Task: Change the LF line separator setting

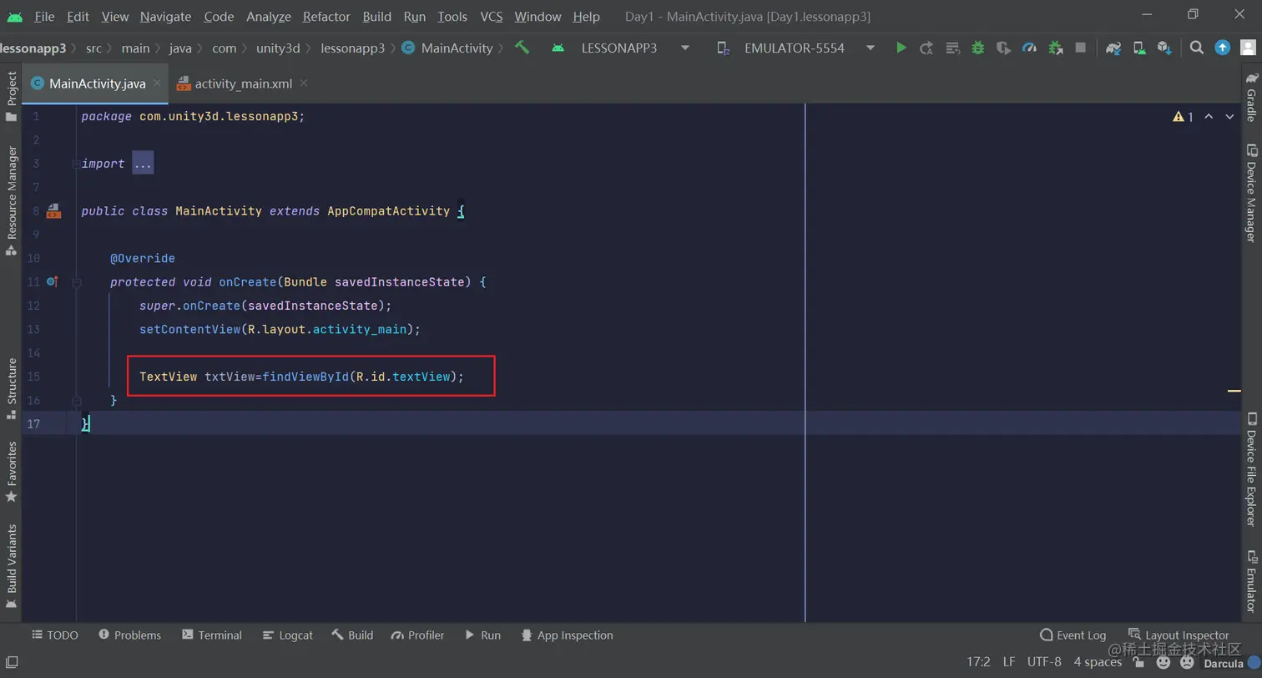Action: pyautogui.click(x=1009, y=661)
